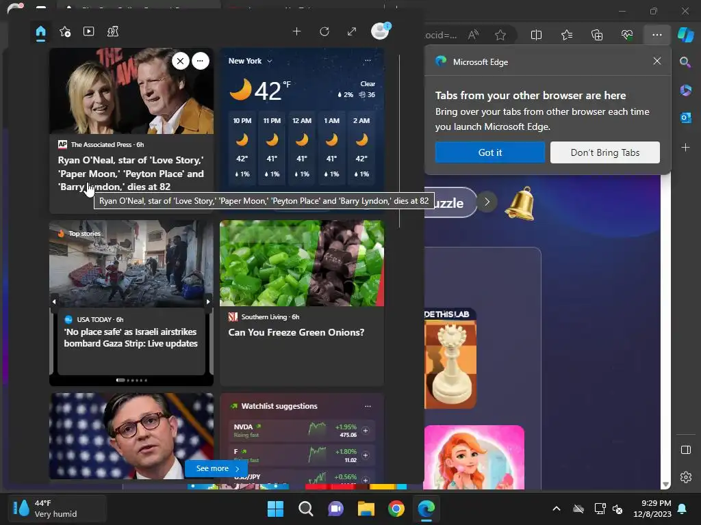Add widgets with the plus icon

[296, 31]
